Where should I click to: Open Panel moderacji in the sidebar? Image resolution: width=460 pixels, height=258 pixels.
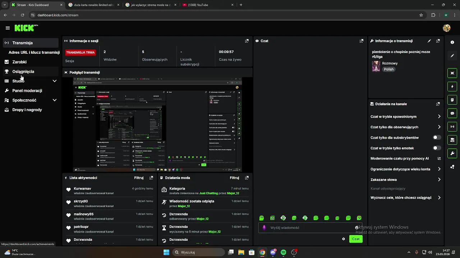click(x=30, y=91)
